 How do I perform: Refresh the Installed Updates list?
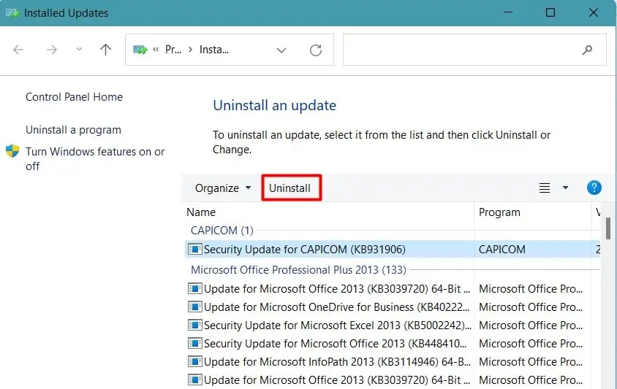coord(316,50)
